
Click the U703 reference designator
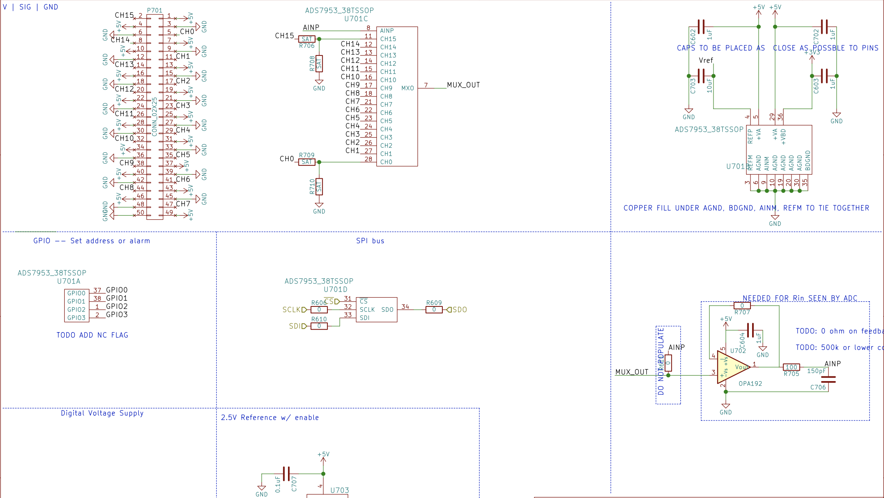tap(339, 490)
